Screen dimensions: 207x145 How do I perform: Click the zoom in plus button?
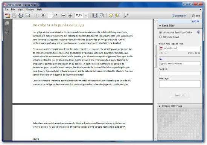(70, 15)
